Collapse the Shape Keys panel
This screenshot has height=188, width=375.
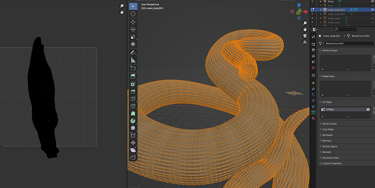(320, 76)
